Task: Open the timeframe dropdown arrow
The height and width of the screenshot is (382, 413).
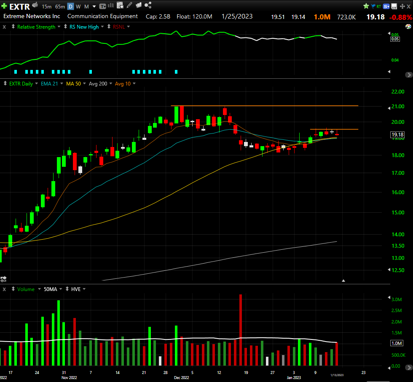Action: click(x=94, y=7)
